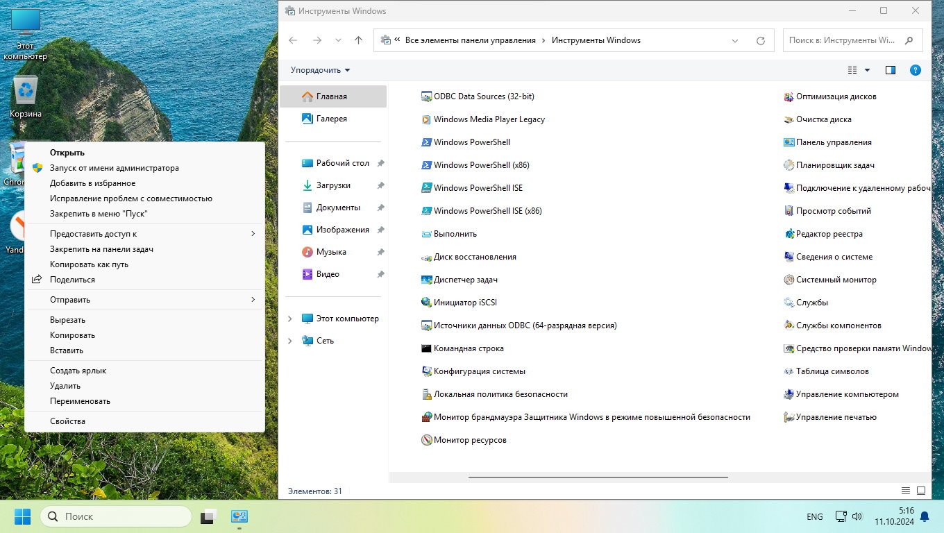The image size is (944, 533).
Task: Open the Windows PowerShell ISE icon
Action: coord(427,188)
